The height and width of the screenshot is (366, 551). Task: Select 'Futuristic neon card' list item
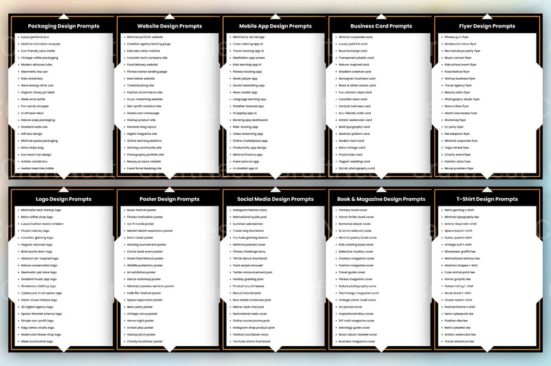click(x=353, y=99)
